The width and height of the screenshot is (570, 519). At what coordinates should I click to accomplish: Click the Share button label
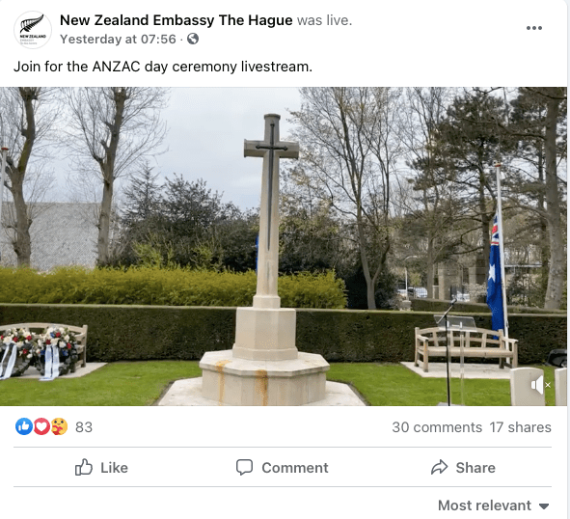coord(475,467)
